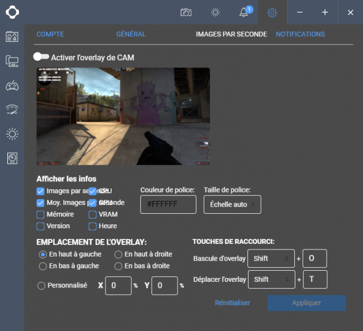Open the speedometer performance icon in sidebar

pyautogui.click(x=12, y=110)
